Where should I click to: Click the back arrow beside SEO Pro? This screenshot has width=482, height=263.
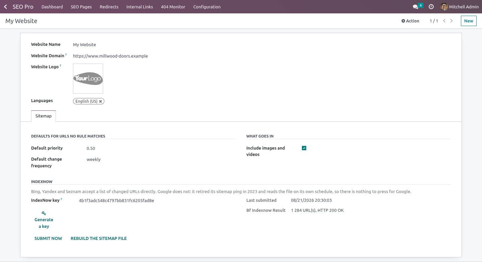[5, 7]
